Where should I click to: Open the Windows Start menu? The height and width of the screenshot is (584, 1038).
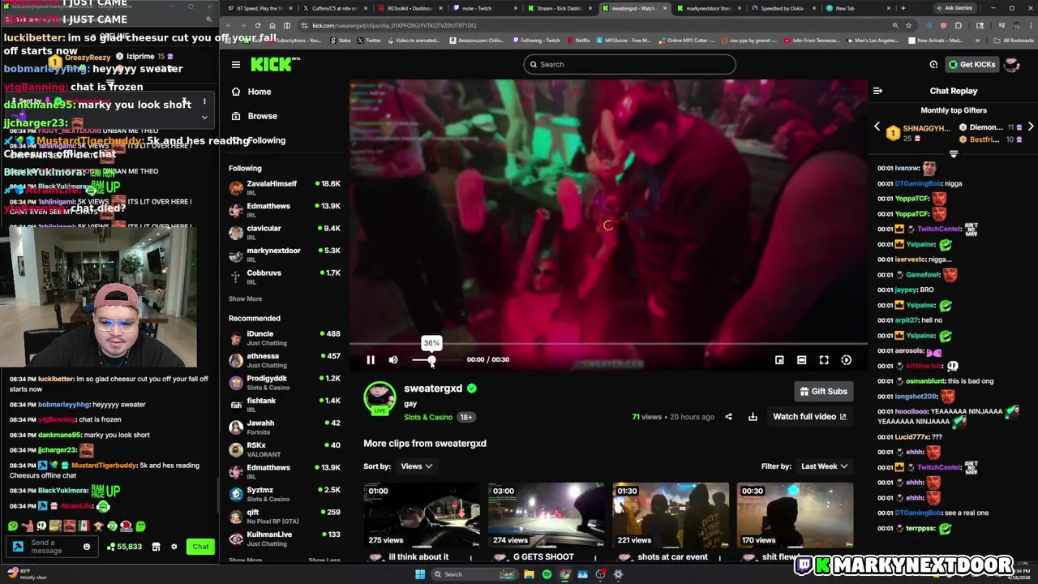click(419, 574)
